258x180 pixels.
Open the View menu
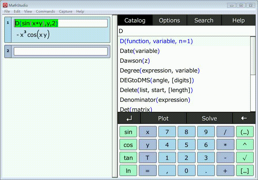(x=28, y=11)
